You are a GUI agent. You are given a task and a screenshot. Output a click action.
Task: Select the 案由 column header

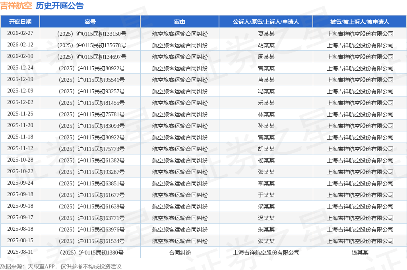click(x=180, y=22)
